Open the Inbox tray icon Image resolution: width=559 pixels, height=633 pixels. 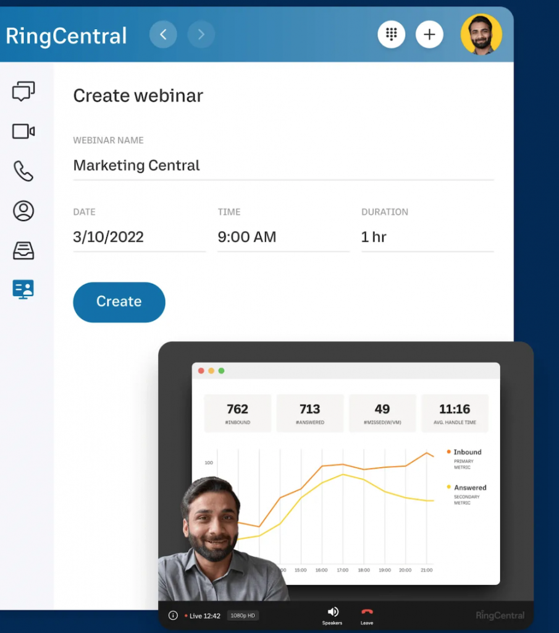click(23, 250)
